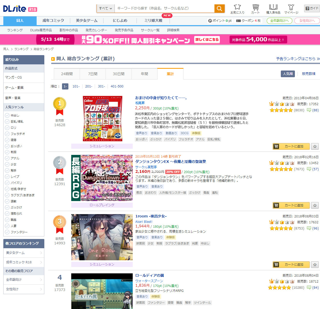The height and width of the screenshot is (309, 320).
Task: Check the フェラチオ genre filter
Action: (x=7, y=134)
